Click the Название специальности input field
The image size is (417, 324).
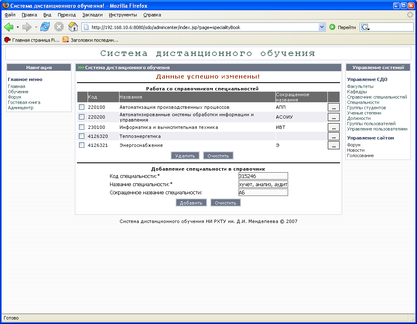(263, 184)
